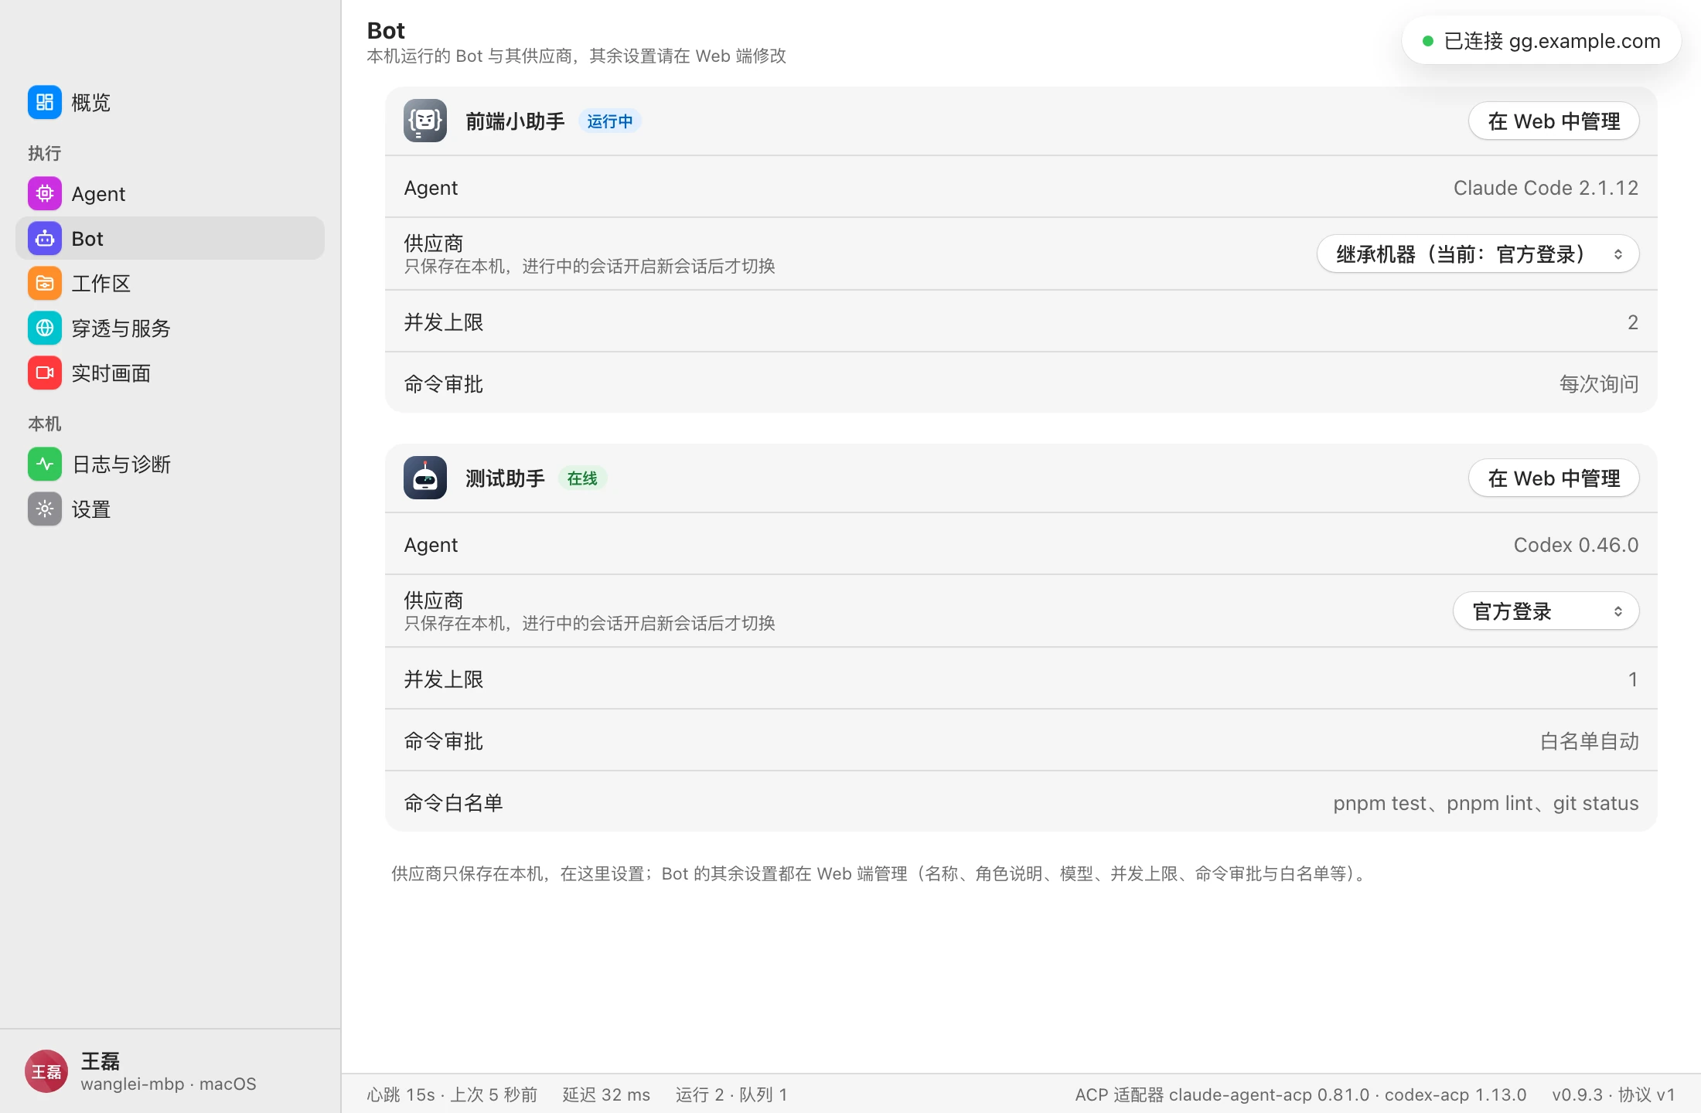This screenshot has width=1701, height=1113.
Task: Select the purple Agent chip icon
Action: [45, 193]
